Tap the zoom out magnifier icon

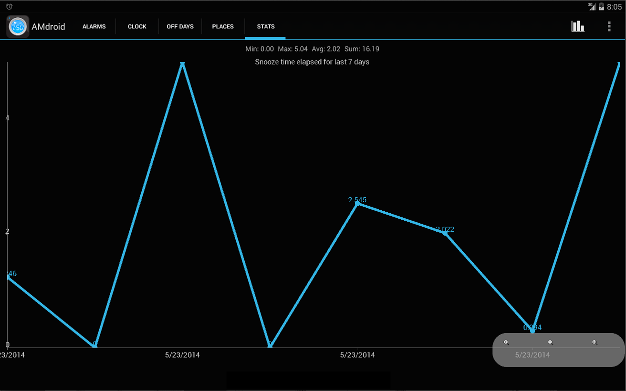(x=550, y=343)
